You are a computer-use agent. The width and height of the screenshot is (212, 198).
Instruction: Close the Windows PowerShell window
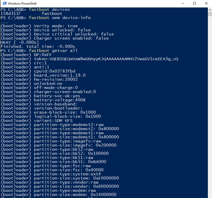tap(206, 3)
